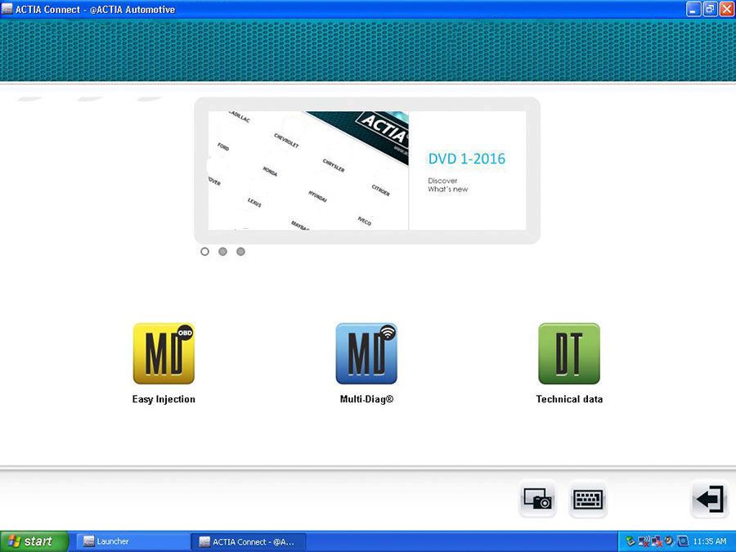Click the disconnected local network tray icon
Image resolution: width=736 pixels, height=552 pixels.
pos(656,541)
